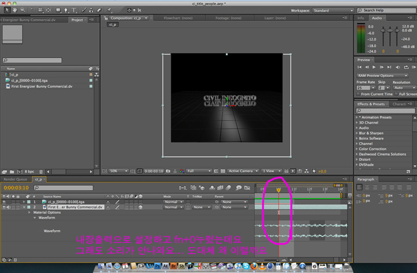The height and width of the screenshot is (273, 417).
Task: Expand layer 1 ci_p_[0000-0100].tga properties
Action: (x=24, y=202)
